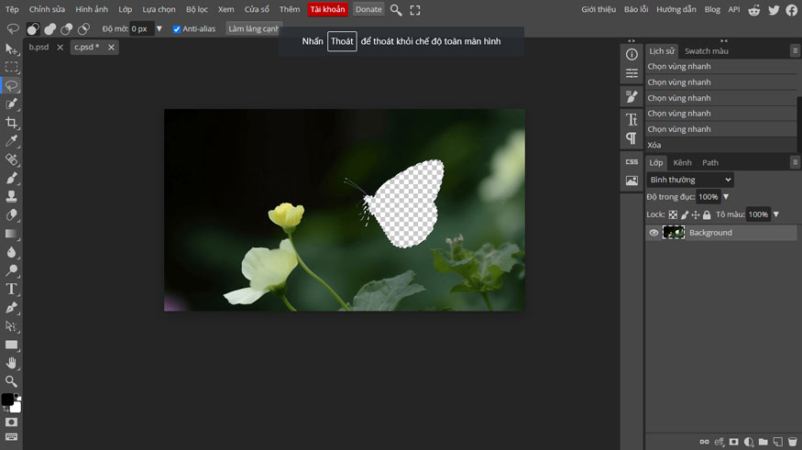
Task: Expand the Độ mờ feather dropdown arrow
Action: [159, 28]
